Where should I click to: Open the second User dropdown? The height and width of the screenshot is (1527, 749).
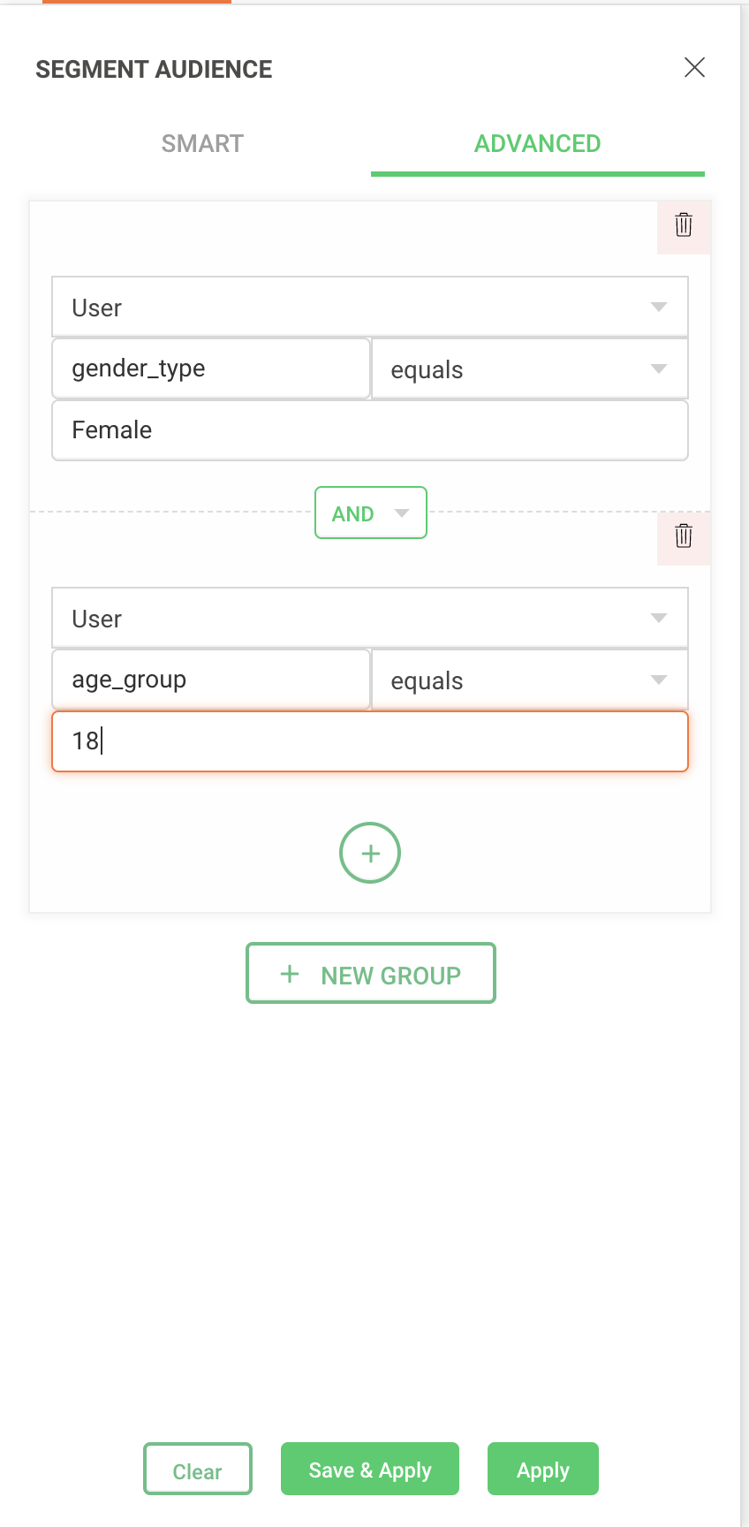369,619
